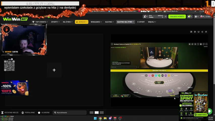215x121 pixels.
Task: Click the Vavada +100% bonus banner
Action: 14,88
